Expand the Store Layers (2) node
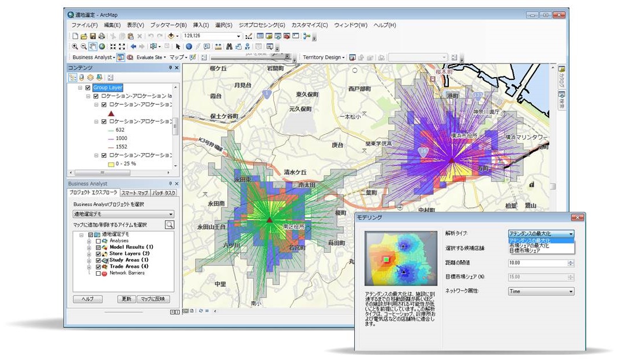This screenshot has width=619, height=361. pyautogui.click(x=89, y=254)
